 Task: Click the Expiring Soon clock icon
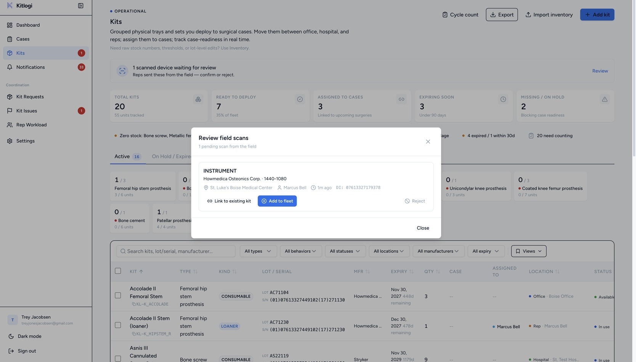503,99
